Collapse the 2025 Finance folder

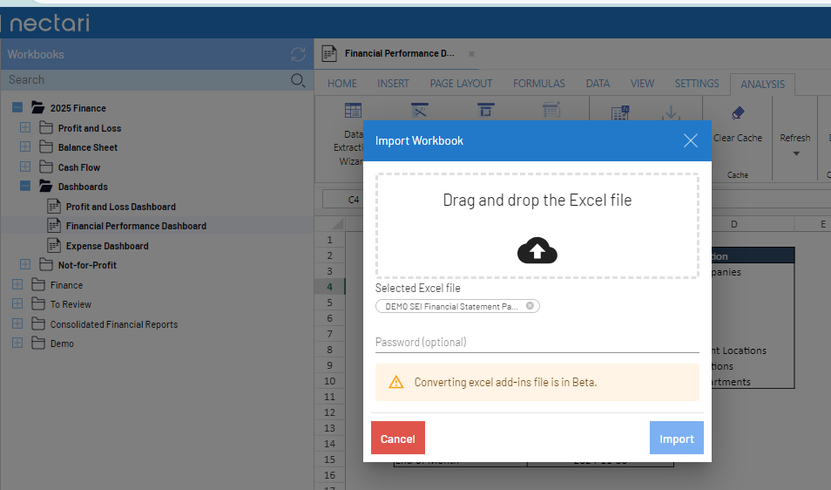pyautogui.click(x=17, y=108)
